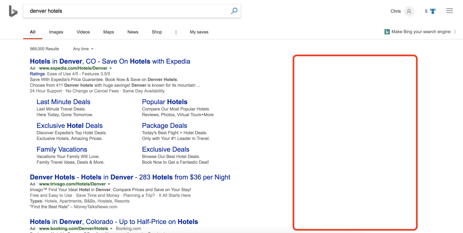Open the My saves tab
Screen dimensions: 463x233
pos(199,32)
